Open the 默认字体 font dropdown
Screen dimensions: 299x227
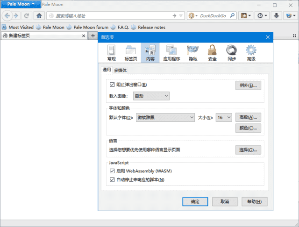[165, 117]
